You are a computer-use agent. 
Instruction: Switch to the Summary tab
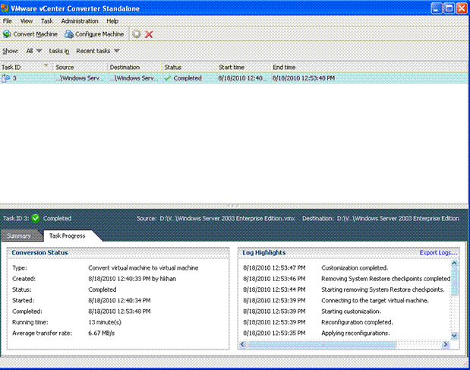coord(20,236)
